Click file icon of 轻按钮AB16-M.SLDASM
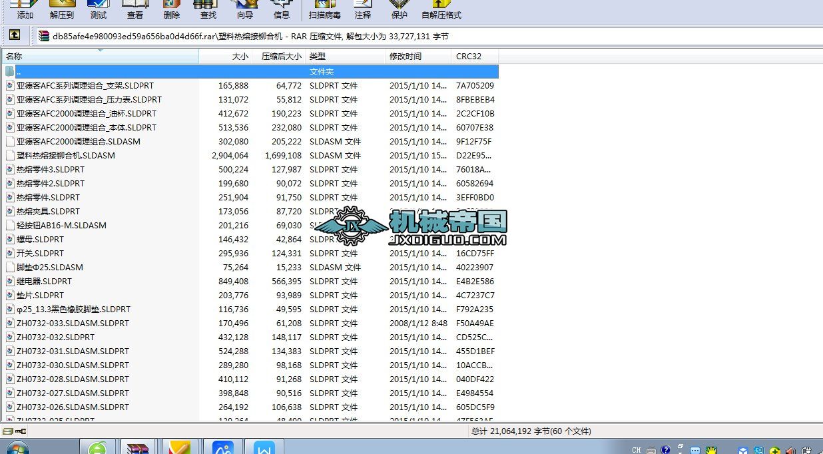 point(10,225)
